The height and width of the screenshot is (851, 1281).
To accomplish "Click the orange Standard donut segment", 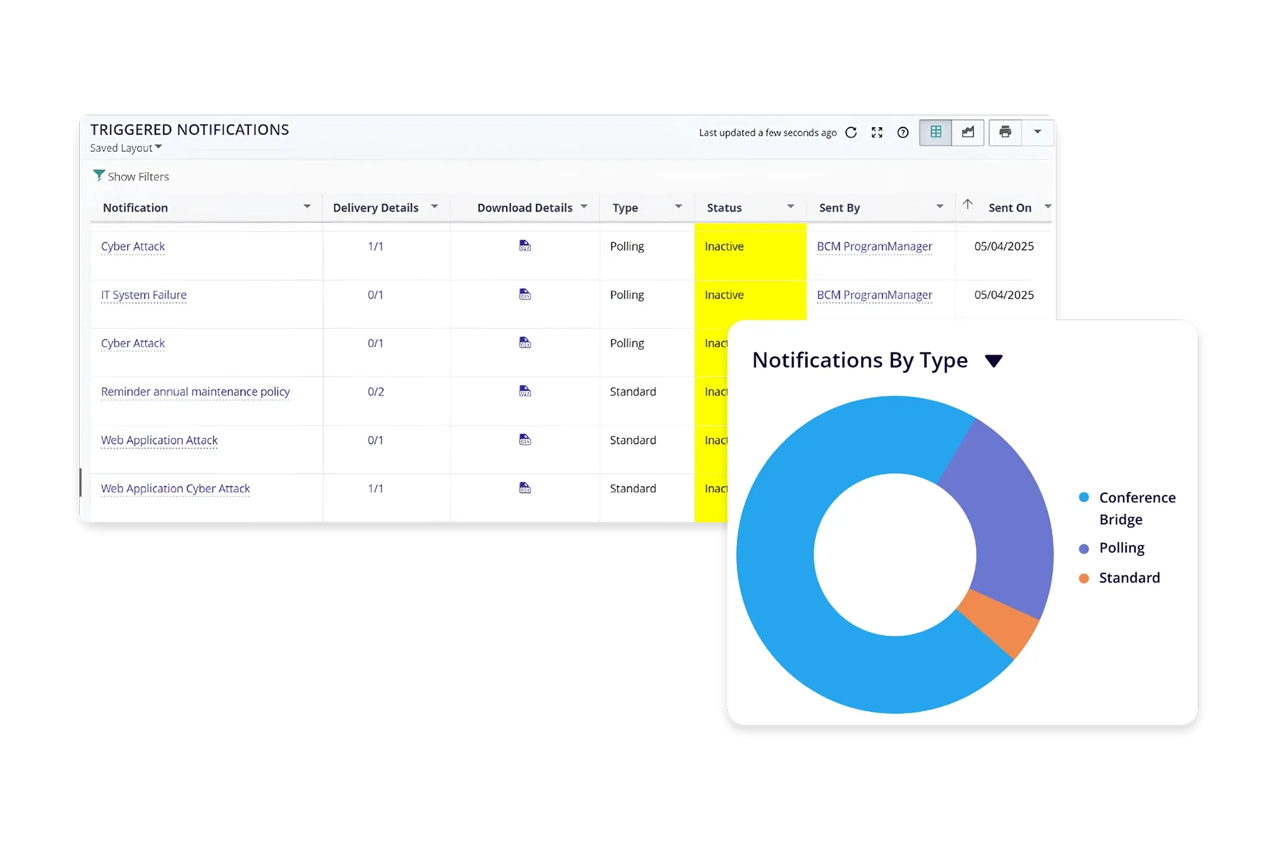I will [999, 624].
